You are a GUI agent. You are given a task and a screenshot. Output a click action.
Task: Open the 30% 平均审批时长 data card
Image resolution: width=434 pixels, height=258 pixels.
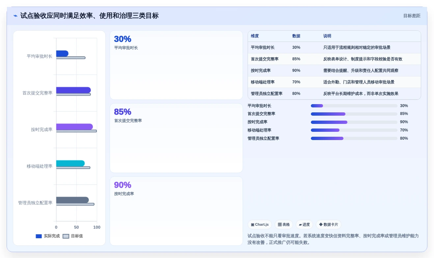click(x=176, y=65)
